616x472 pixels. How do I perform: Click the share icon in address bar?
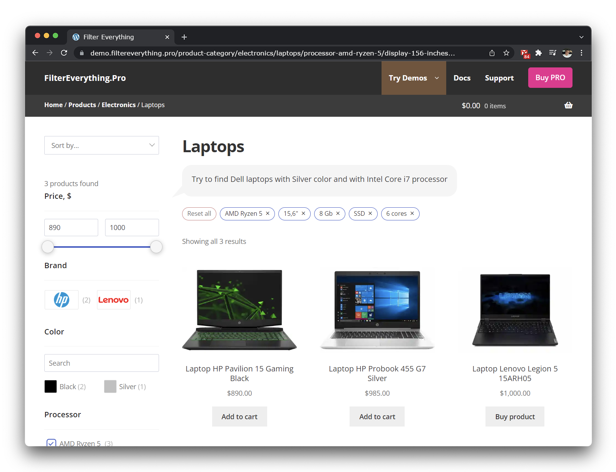pos(492,53)
